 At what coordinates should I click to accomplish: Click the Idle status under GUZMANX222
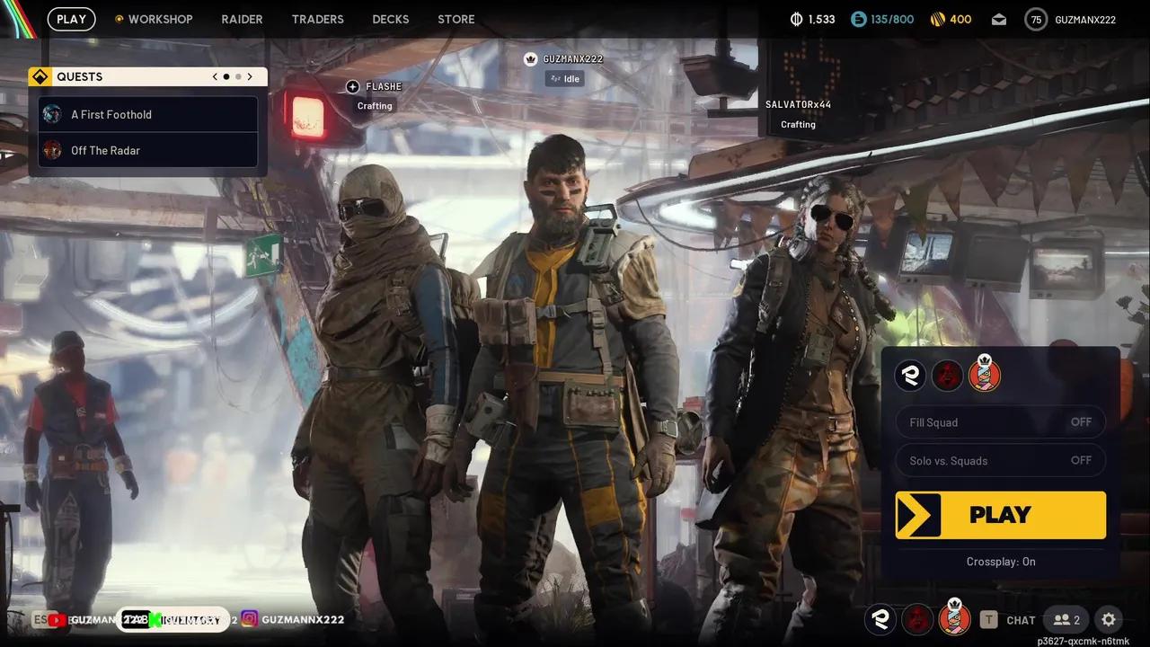[565, 79]
